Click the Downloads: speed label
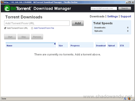 [x=100, y=27]
